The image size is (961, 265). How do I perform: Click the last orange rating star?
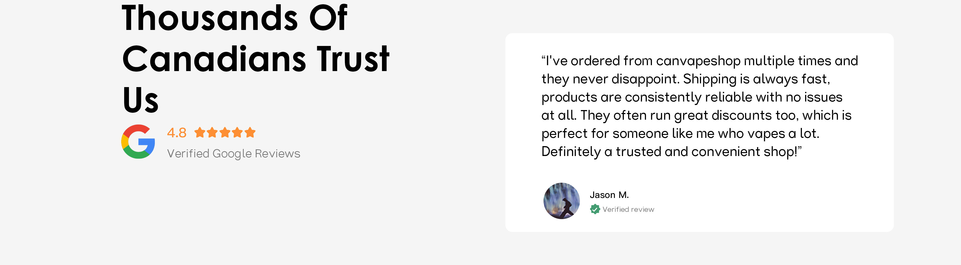(250, 132)
